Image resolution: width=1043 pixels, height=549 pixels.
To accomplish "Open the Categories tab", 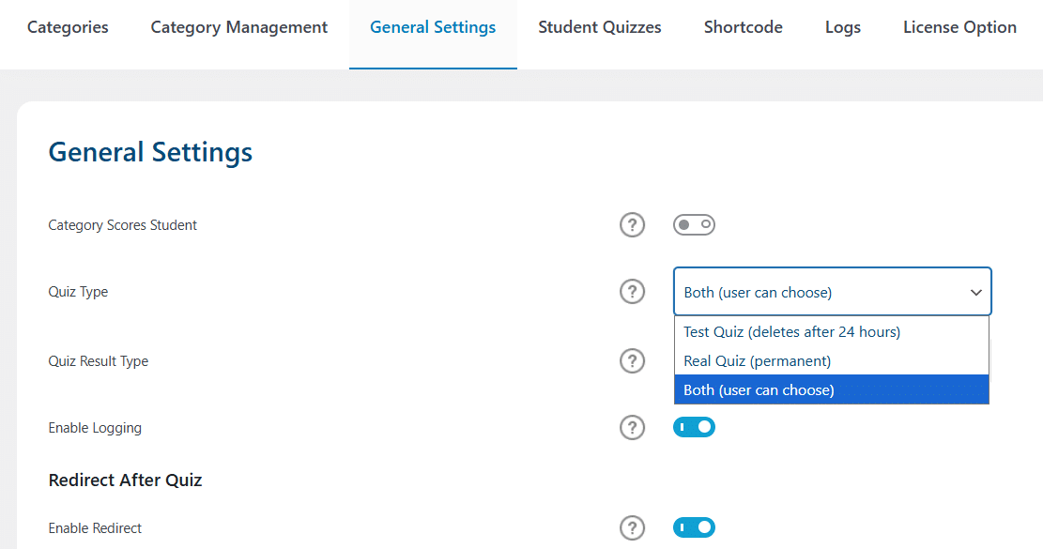I will [68, 27].
